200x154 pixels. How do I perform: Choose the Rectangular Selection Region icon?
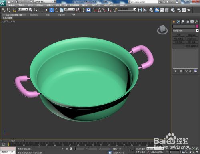pos(40,10)
